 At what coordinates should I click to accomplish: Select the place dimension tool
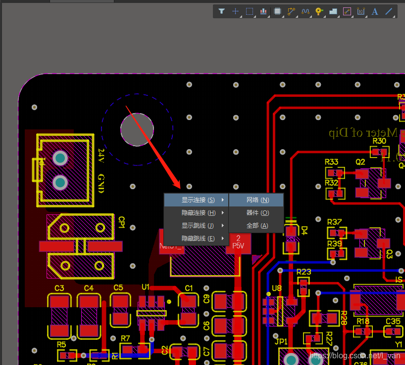(x=361, y=11)
